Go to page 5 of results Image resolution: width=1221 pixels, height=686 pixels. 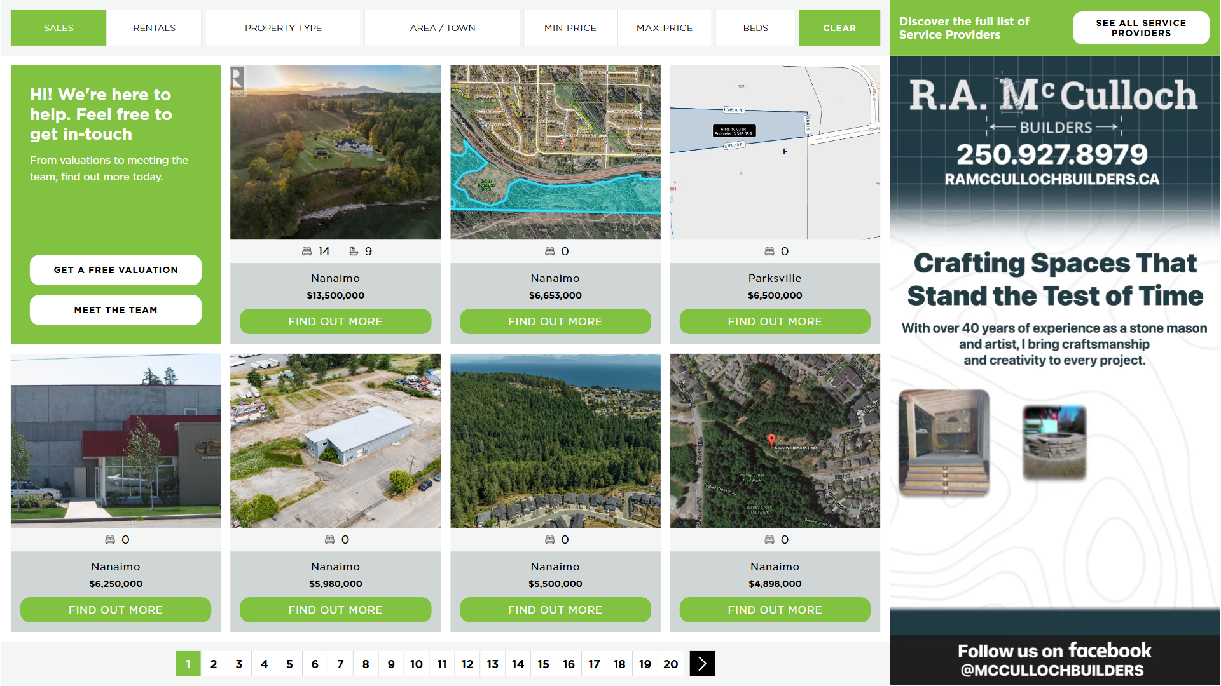point(289,664)
